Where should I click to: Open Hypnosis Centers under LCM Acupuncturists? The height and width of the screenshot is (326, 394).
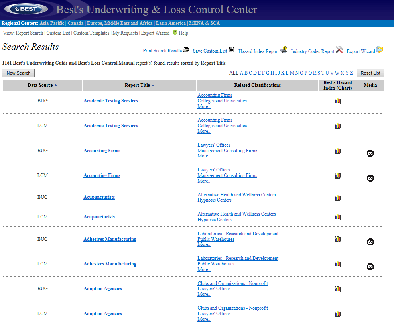point(214,220)
